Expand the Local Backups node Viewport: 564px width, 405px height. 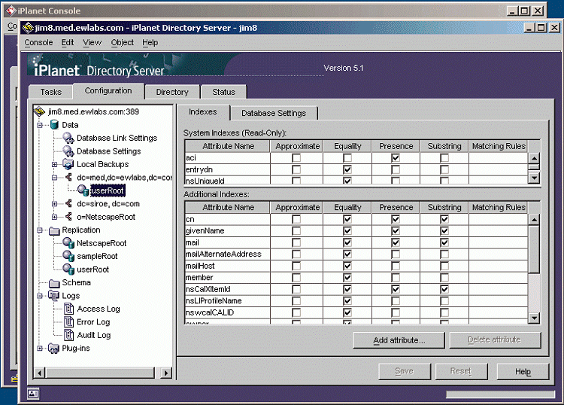(54, 165)
